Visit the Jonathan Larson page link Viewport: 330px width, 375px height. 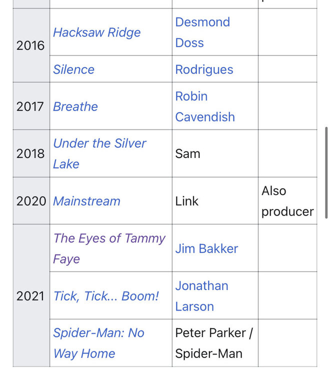point(202,296)
